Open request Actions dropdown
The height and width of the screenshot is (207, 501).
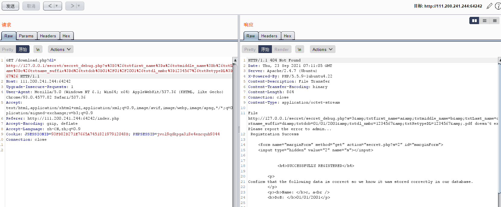[x=61, y=49]
